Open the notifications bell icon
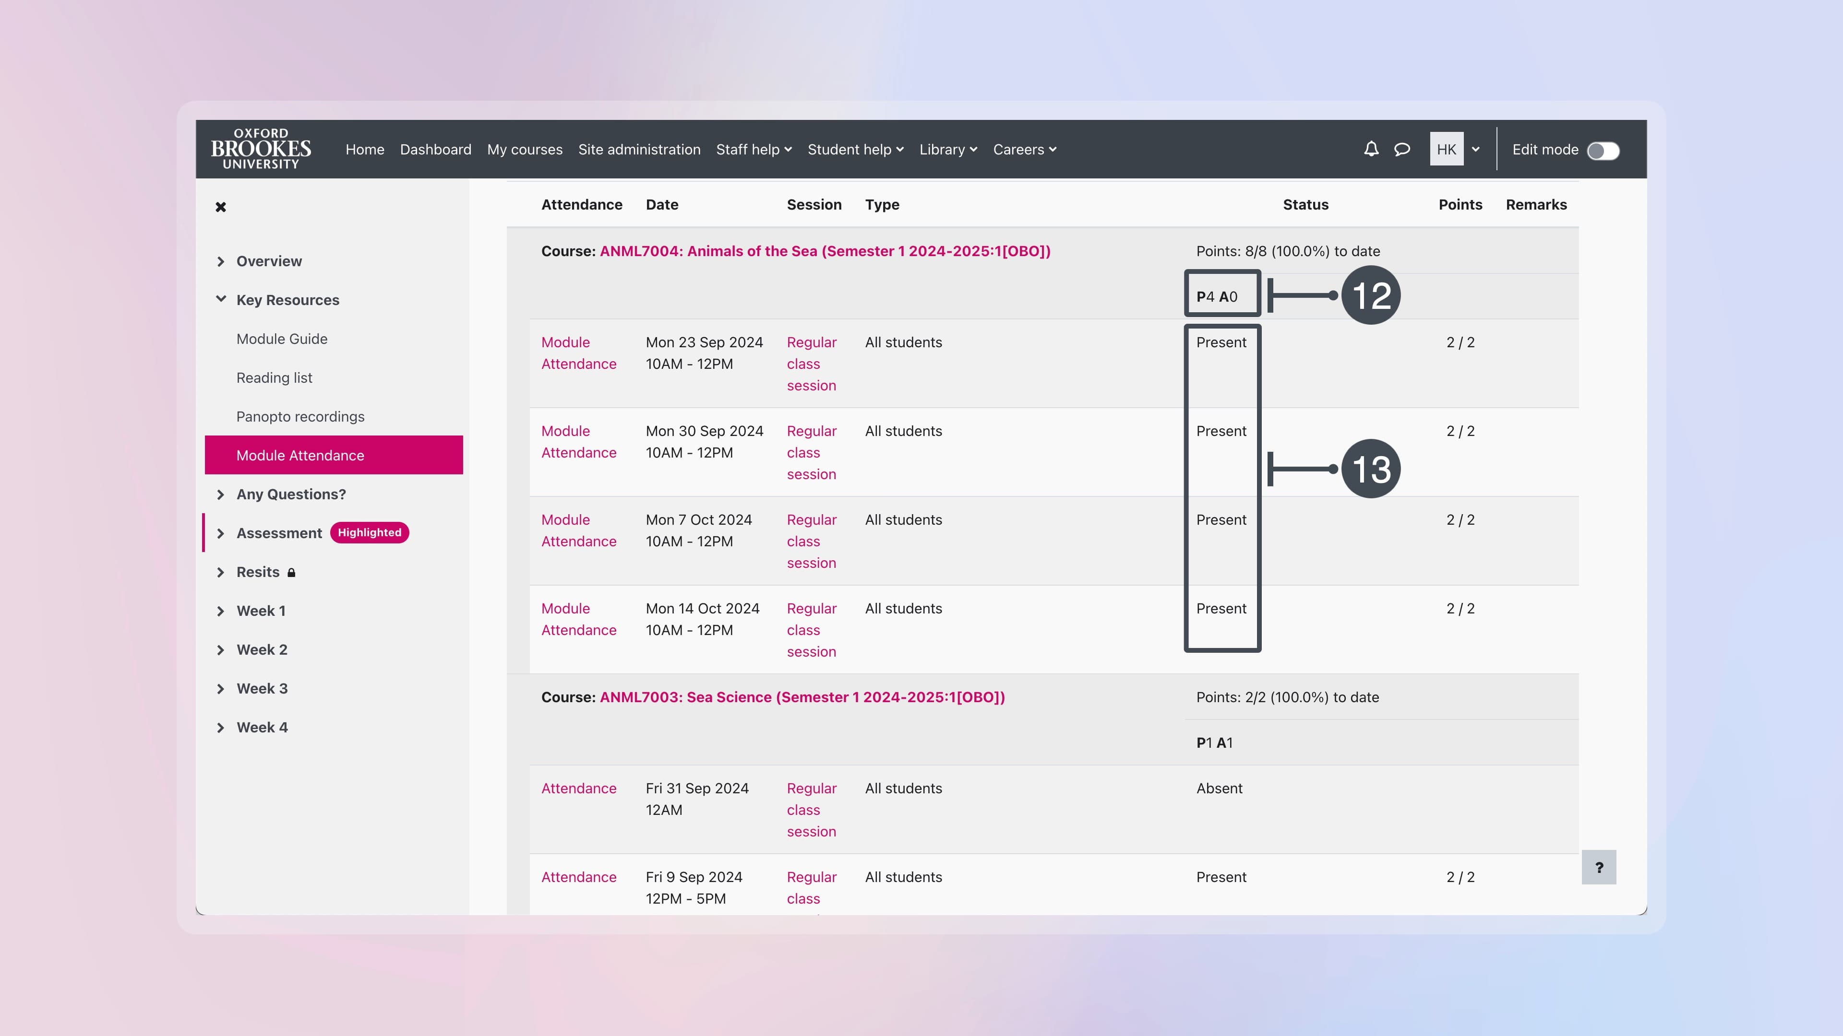 1371,149
